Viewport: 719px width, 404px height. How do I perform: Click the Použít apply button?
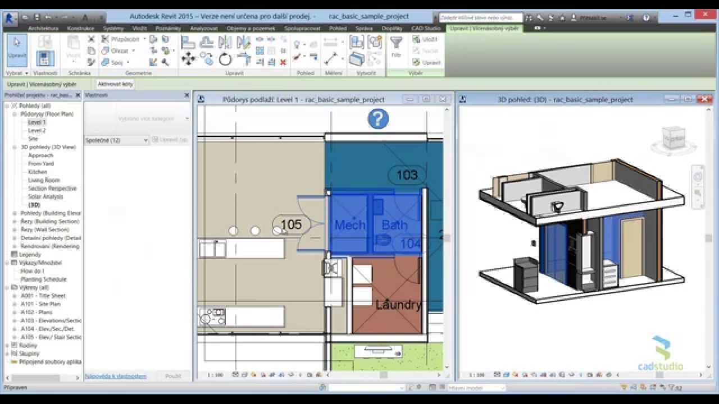coord(173,376)
